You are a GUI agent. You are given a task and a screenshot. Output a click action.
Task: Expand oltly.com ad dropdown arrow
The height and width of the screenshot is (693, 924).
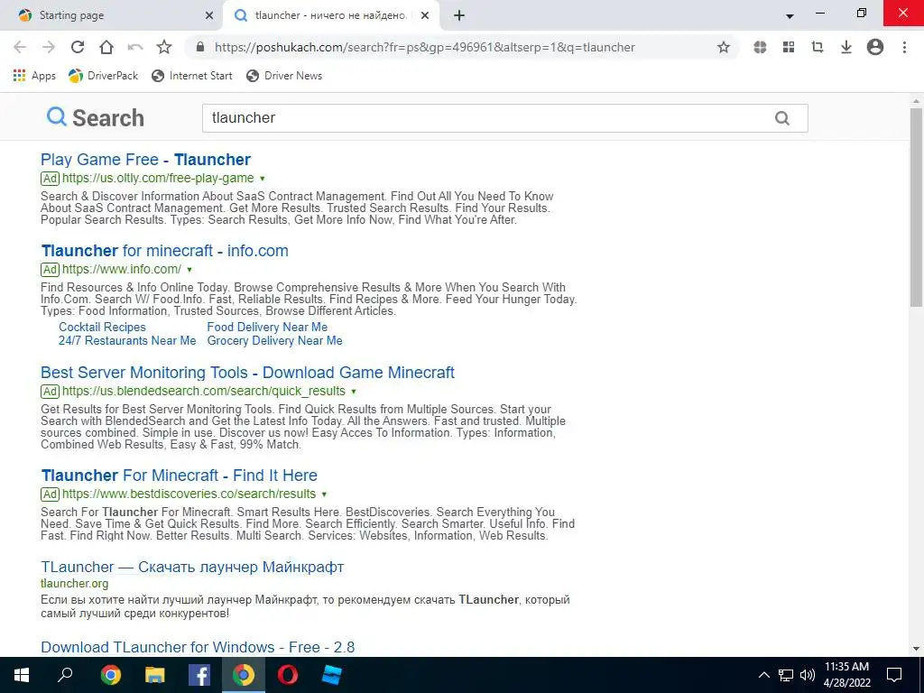[x=263, y=179]
